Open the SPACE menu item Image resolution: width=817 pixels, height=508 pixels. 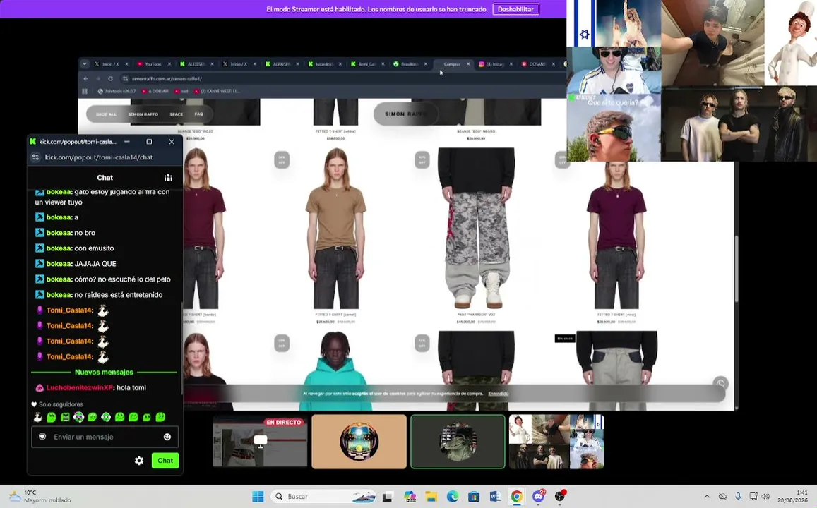[x=176, y=114]
